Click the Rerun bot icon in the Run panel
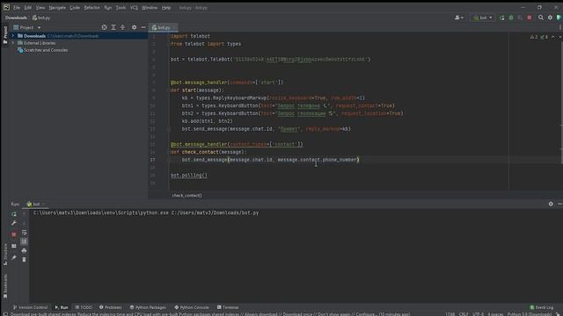 tap(14, 214)
